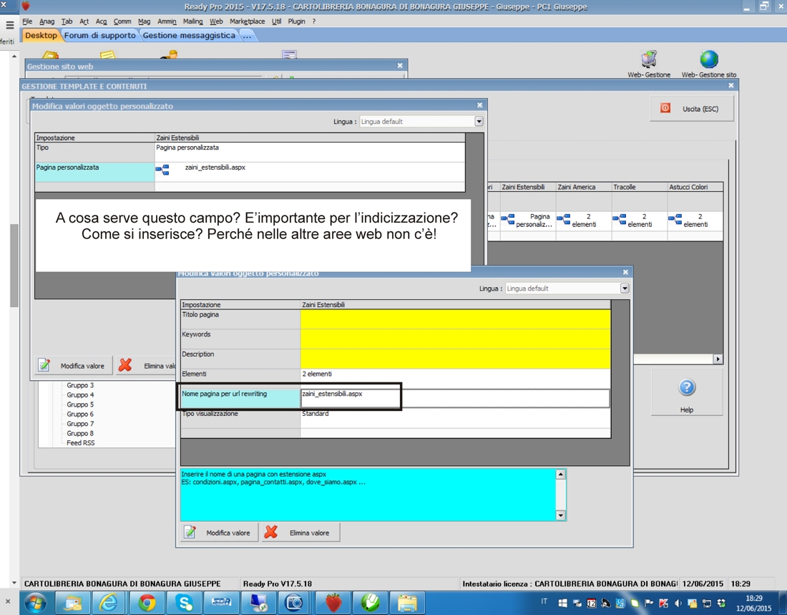Click the tree icon beside zaini_estensibili.aspx
The width and height of the screenshot is (787, 615).
(162, 170)
